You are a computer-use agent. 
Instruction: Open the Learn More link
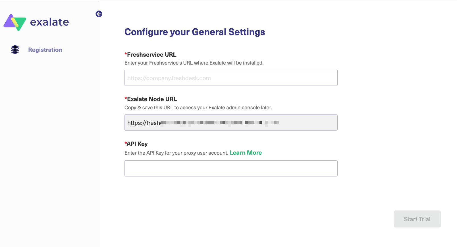click(246, 153)
